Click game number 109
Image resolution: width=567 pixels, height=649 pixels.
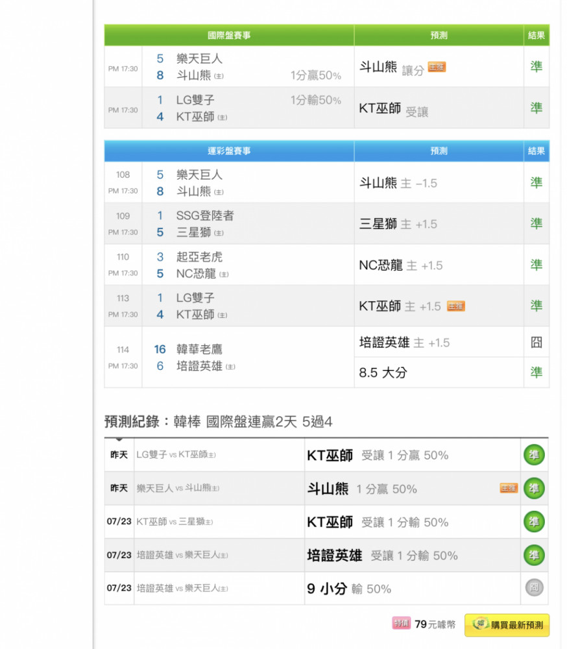pos(123,215)
